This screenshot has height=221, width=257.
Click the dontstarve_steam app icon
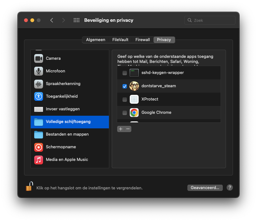[x=134, y=86]
